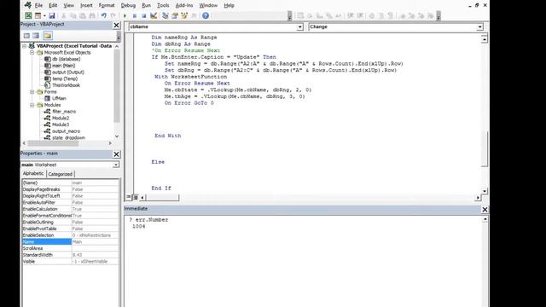Image resolution: width=546 pixels, height=307 pixels.
Task: Click the Break pause icon
Action: (x=135, y=15)
